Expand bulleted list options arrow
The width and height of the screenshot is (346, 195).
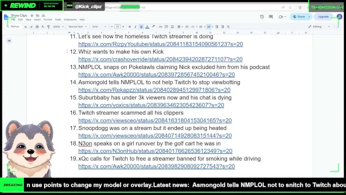click(x=204, y=27)
